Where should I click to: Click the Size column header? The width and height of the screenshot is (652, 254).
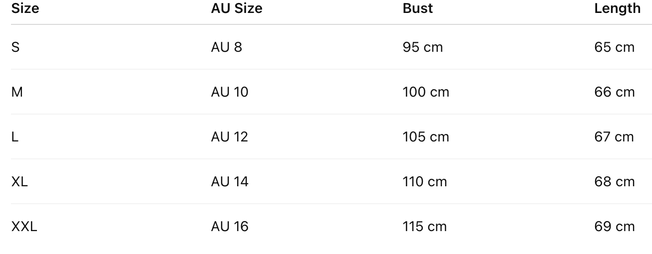point(25,8)
